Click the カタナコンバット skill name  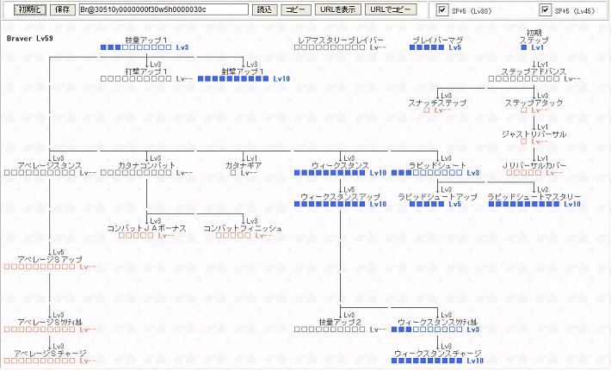pyautogui.click(x=146, y=165)
